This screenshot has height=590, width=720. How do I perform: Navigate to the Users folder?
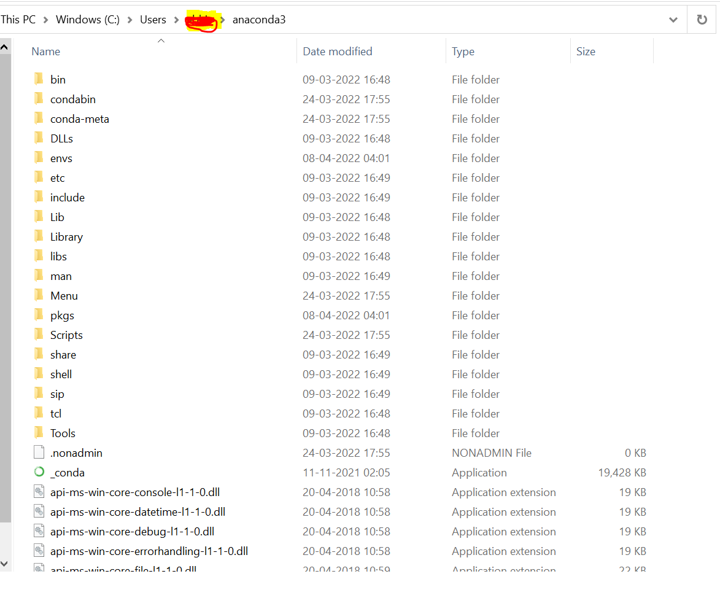pyautogui.click(x=152, y=19)
